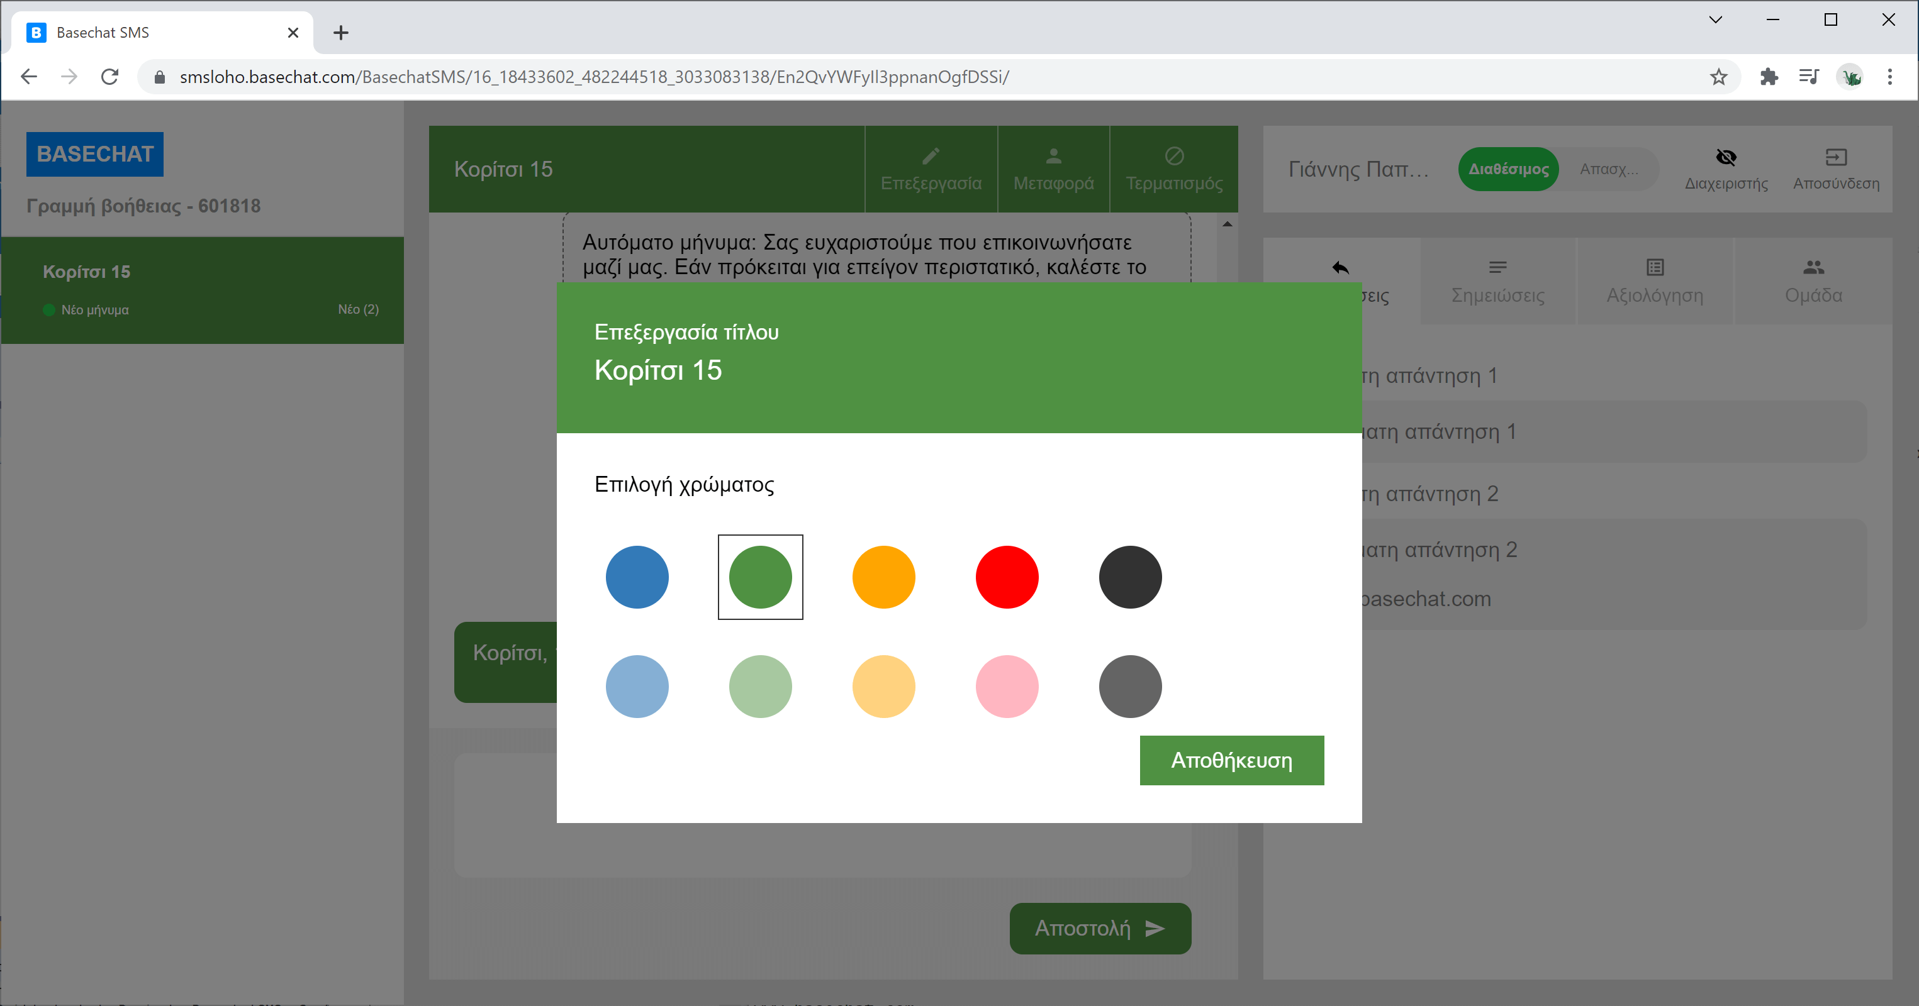The width and height of the screenshot is (1919, 1006).
Task: Click the Επεξεργασία pencil icon
Action: (x=931, y=157)
